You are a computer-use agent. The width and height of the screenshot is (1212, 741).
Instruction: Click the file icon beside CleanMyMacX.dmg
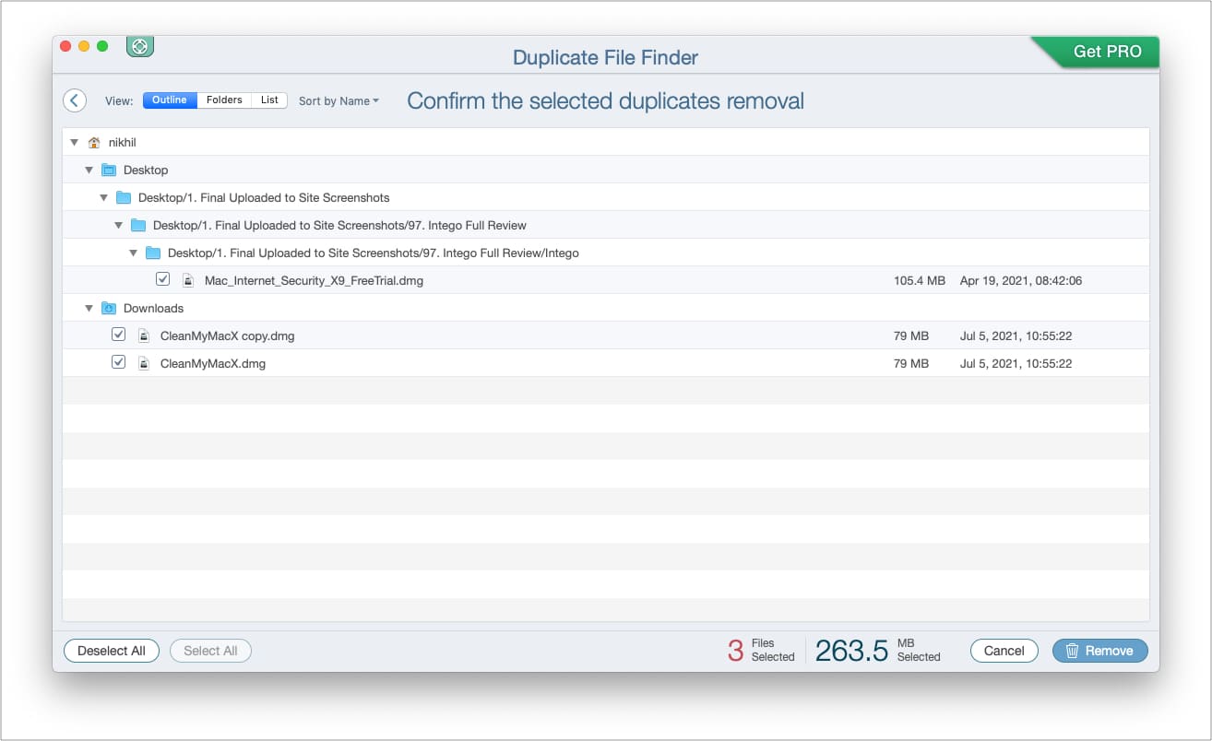point(144,363)
